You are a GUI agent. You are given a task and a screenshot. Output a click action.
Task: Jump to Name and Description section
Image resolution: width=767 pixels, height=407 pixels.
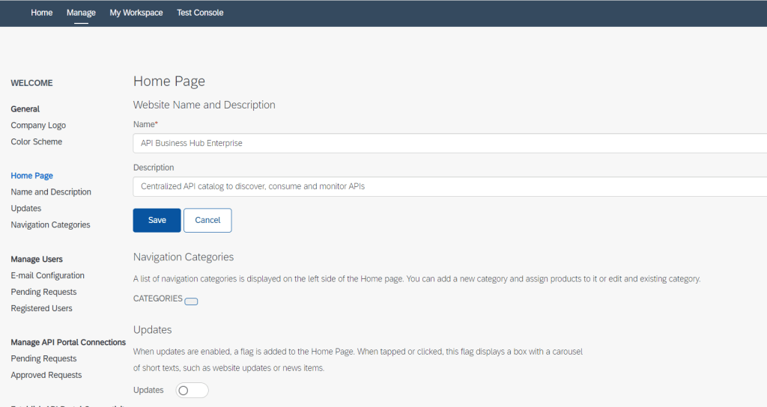tap(51, 192)
